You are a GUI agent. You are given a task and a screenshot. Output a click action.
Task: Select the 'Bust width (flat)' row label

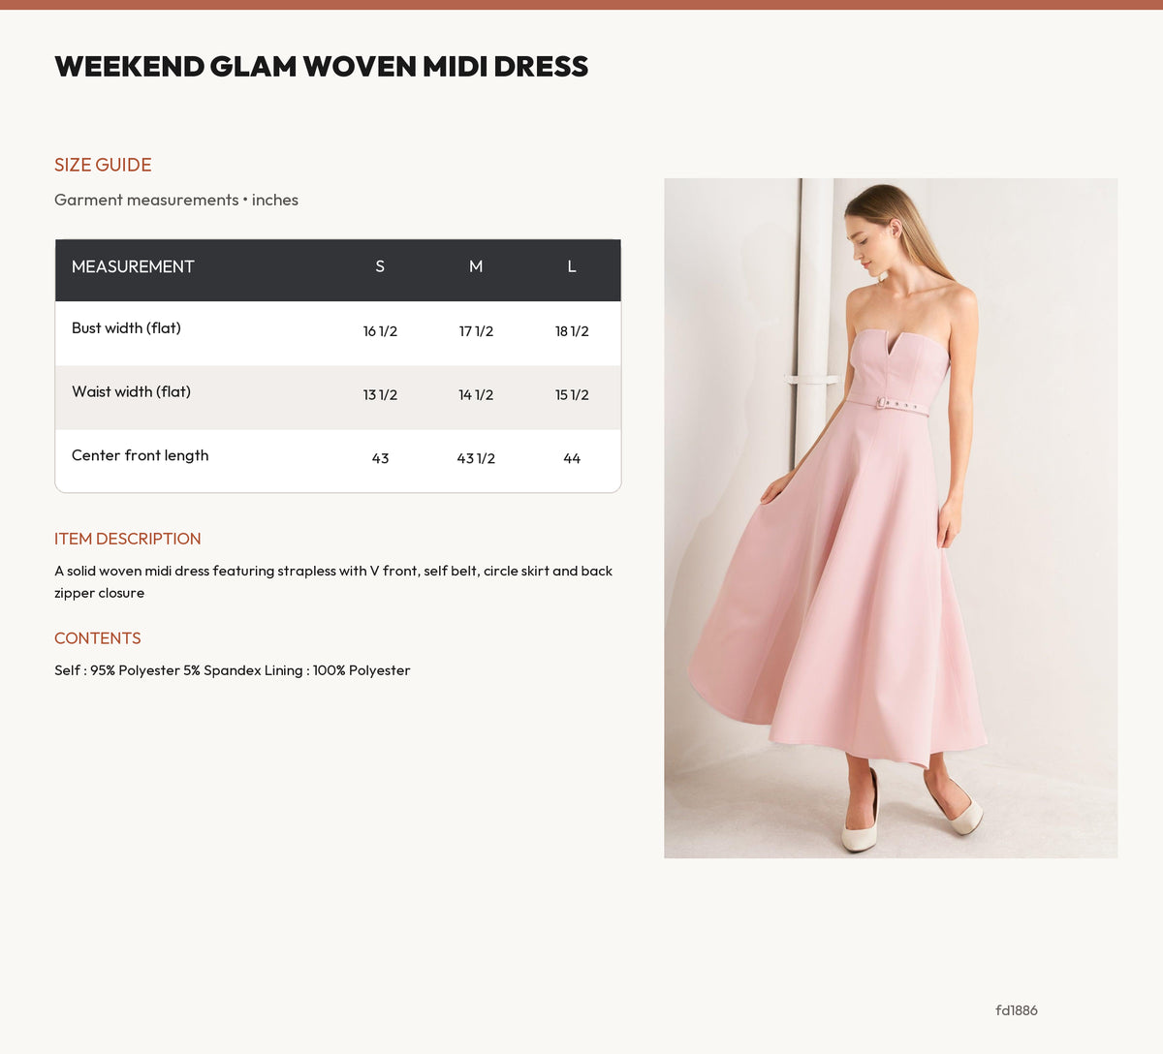tap(126, 327)
